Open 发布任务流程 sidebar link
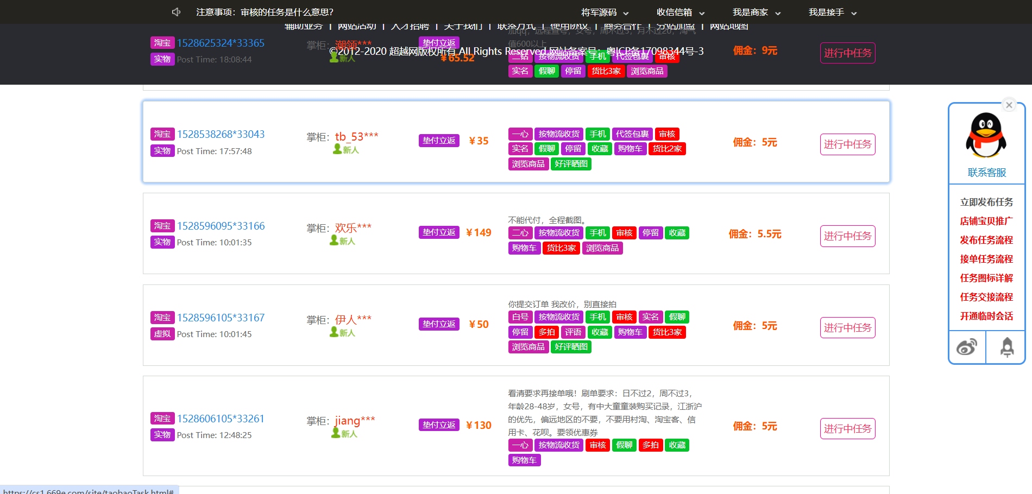 (x=986, y=240)
